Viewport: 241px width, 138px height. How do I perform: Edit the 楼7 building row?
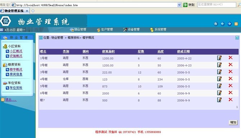[219, 100]
